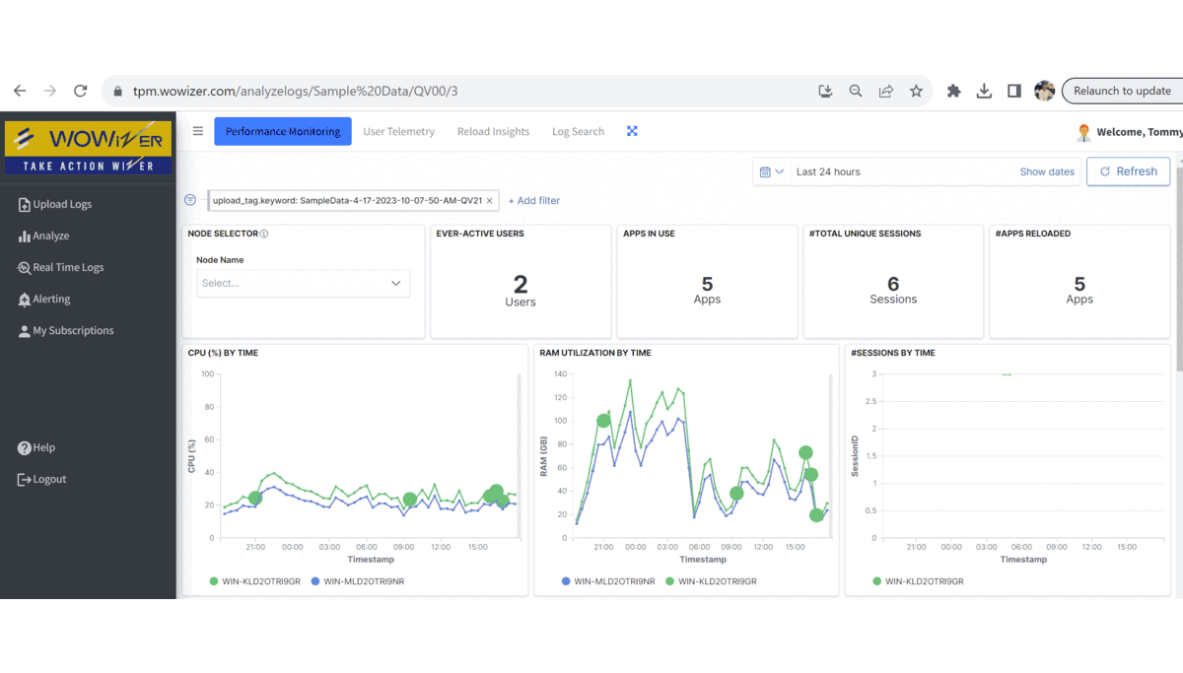Click the Add filter link
Screen dimensions: 1183x673
point(533,200)
